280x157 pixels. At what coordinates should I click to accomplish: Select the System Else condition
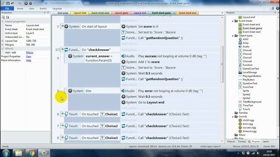[92, 91]
